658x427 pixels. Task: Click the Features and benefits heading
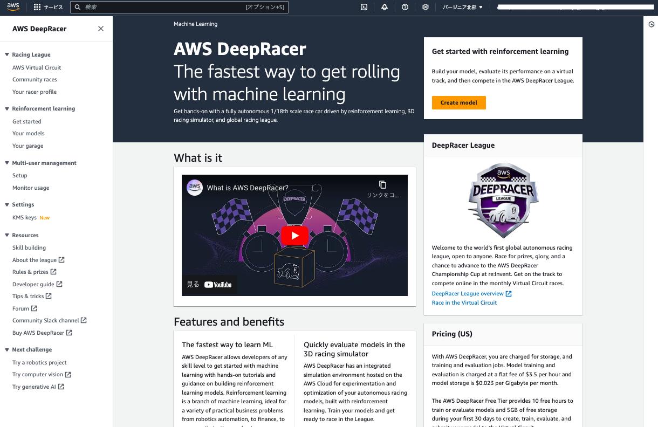point(229,322)
